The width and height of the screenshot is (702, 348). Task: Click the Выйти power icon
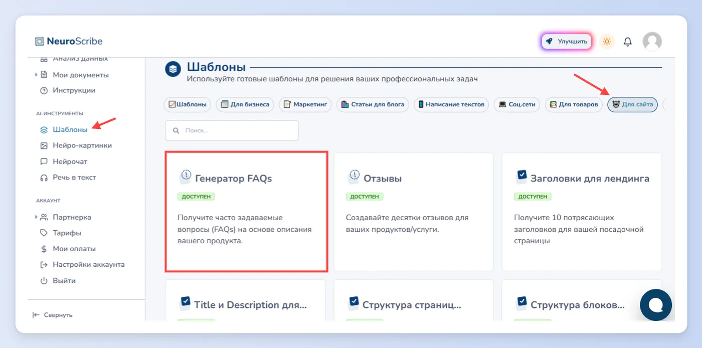tap(44, 280)
